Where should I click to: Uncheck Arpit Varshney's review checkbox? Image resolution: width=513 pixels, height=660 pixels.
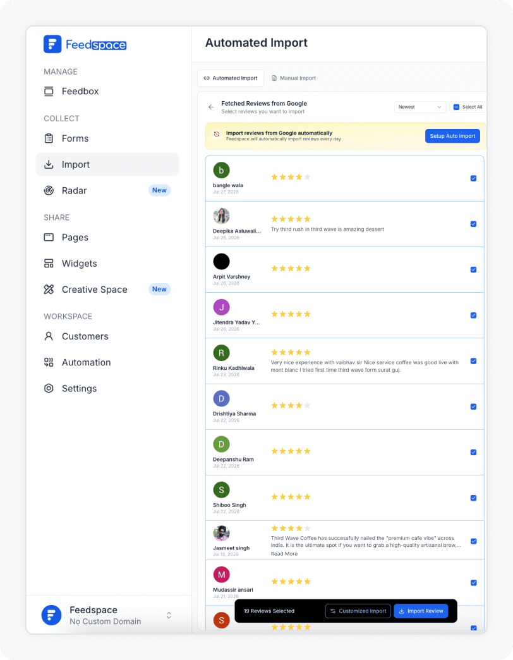(x=473, y=270)
